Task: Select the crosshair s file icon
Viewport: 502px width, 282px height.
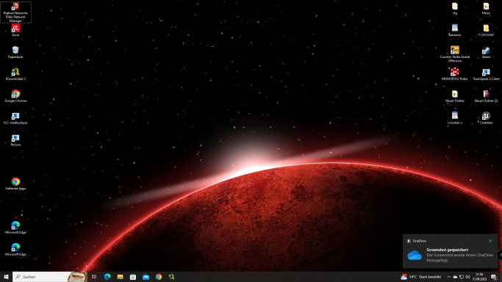Action: pyautogui.click(x=455, y=118)
